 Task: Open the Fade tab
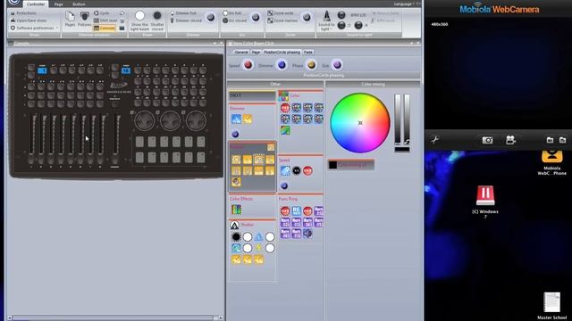tap(307, 52)
